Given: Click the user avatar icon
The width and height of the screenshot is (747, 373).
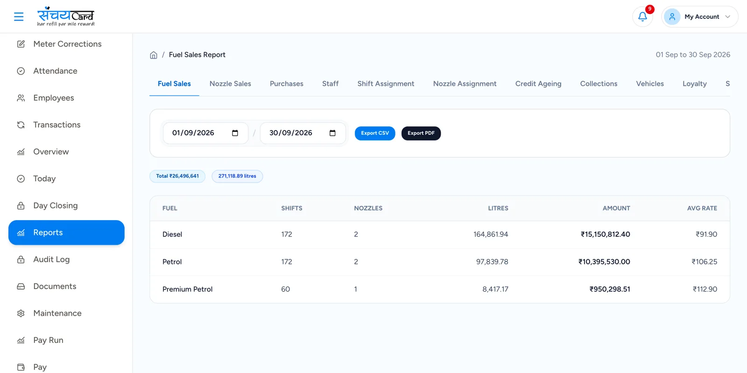Looking at the screenshot, I should point(672,17).
